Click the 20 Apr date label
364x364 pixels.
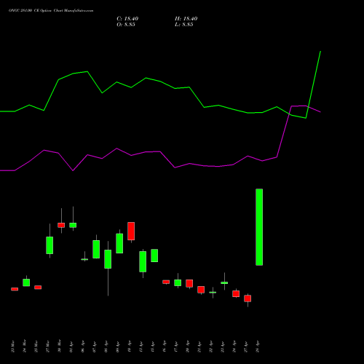click(188, 347)
